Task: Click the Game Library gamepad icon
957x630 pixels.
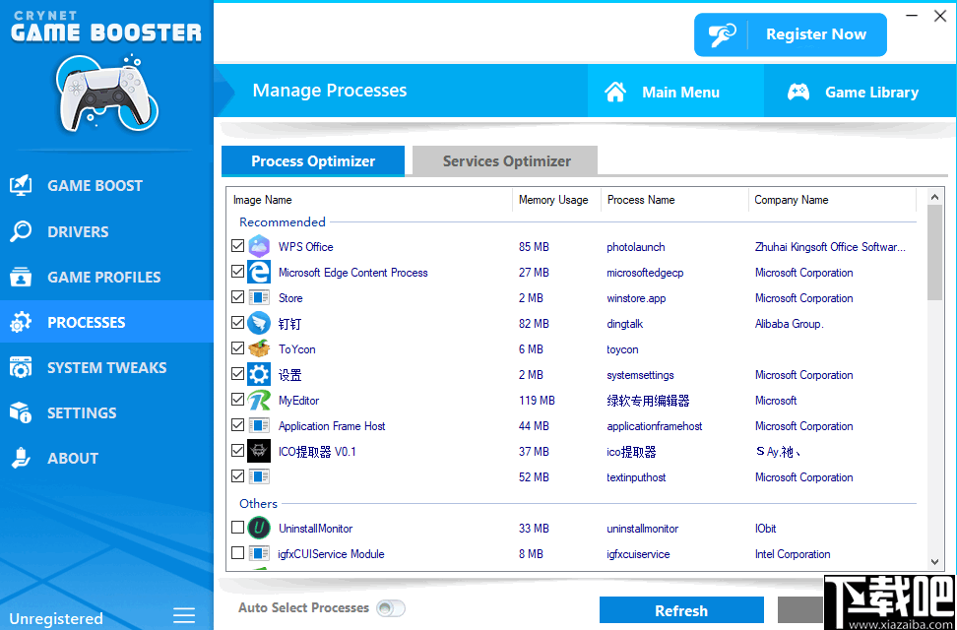Action: point(798,93)
